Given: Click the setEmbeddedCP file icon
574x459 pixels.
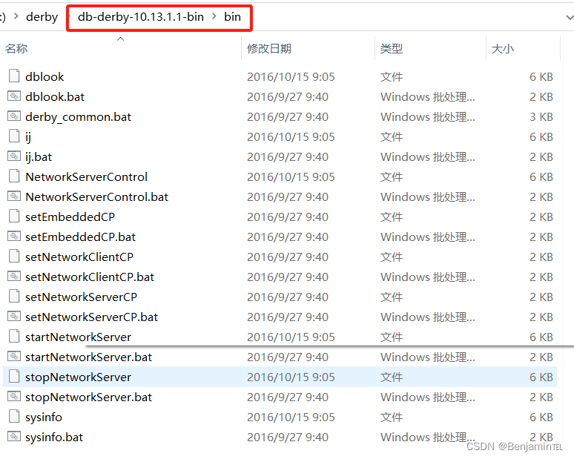Looking at the screenshot, I should [14, 216].
